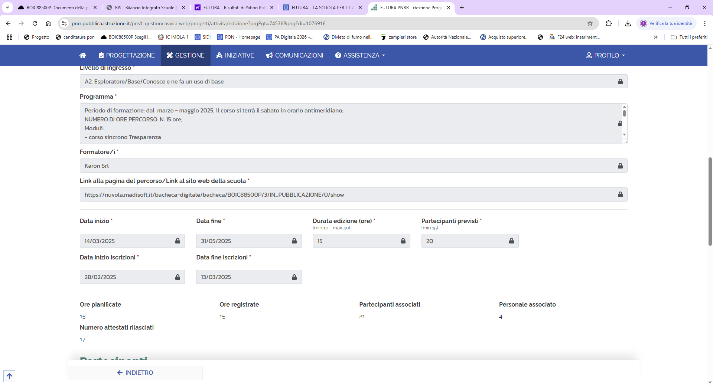
Task: Click the Programma textarea scroll down arrow
Action: click(x=624, y=134)
